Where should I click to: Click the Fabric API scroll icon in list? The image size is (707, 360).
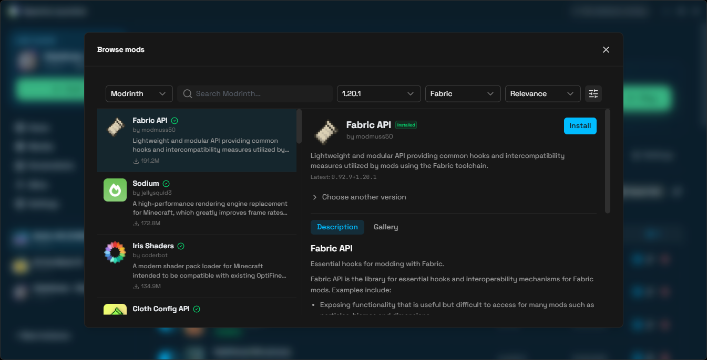point(115,127)
